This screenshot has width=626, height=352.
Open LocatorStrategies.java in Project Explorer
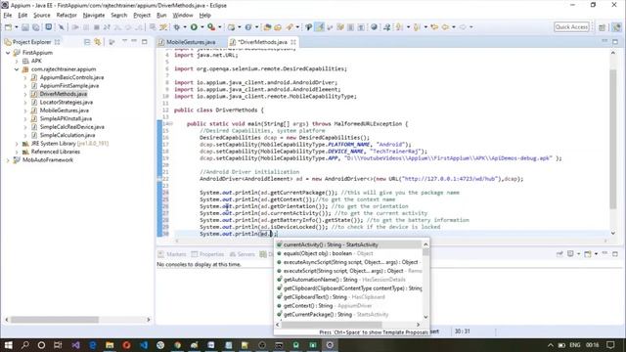click(x=66, y=102)
